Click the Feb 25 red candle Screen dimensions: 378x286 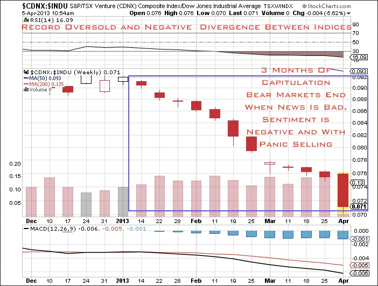coord(251,144)
